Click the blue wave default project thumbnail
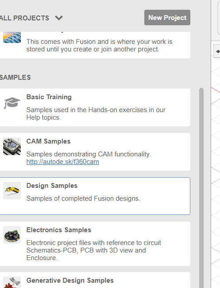 (x=12, y=37)
